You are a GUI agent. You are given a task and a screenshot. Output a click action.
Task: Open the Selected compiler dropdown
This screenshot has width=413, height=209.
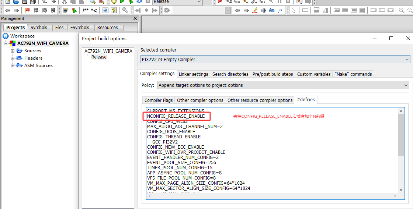275,59
